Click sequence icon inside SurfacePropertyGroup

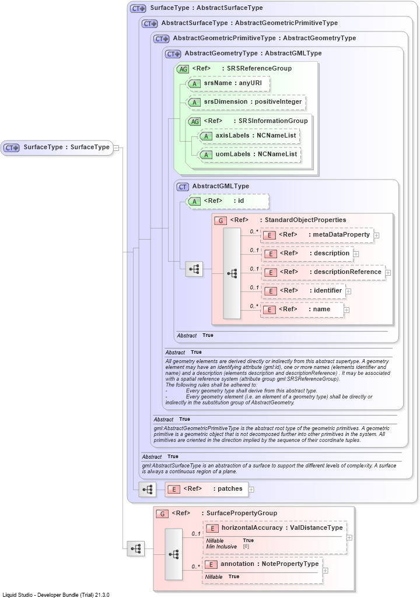(x=173, y=554)
